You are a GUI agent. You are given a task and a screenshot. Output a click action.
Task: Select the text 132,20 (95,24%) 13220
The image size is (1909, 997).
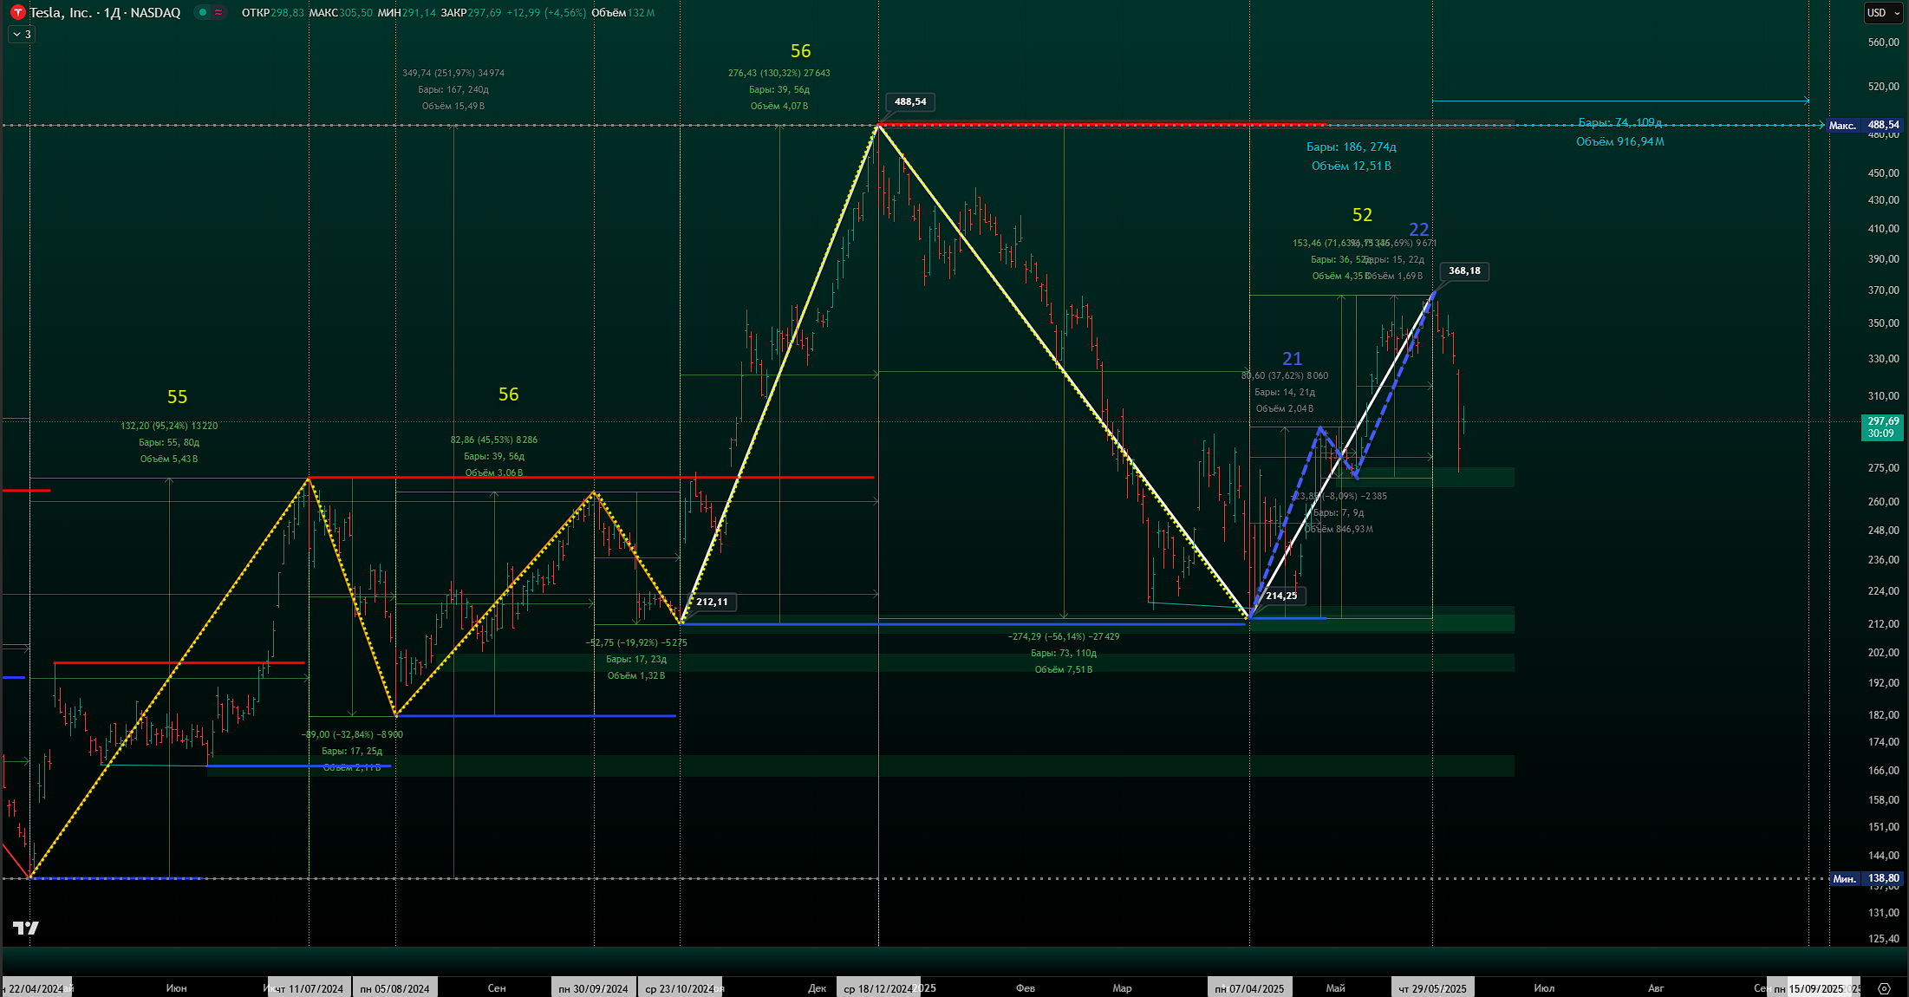coord(169,427)
